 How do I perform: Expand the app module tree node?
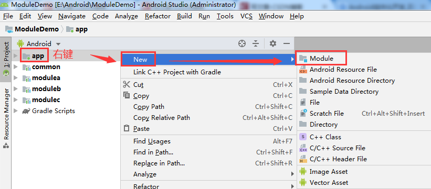tap(15, 56)
